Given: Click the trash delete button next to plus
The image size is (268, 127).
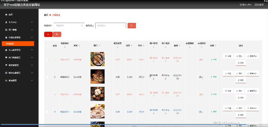Looking at the screenshot, I should pyautogui.click(x=57, y=34).
